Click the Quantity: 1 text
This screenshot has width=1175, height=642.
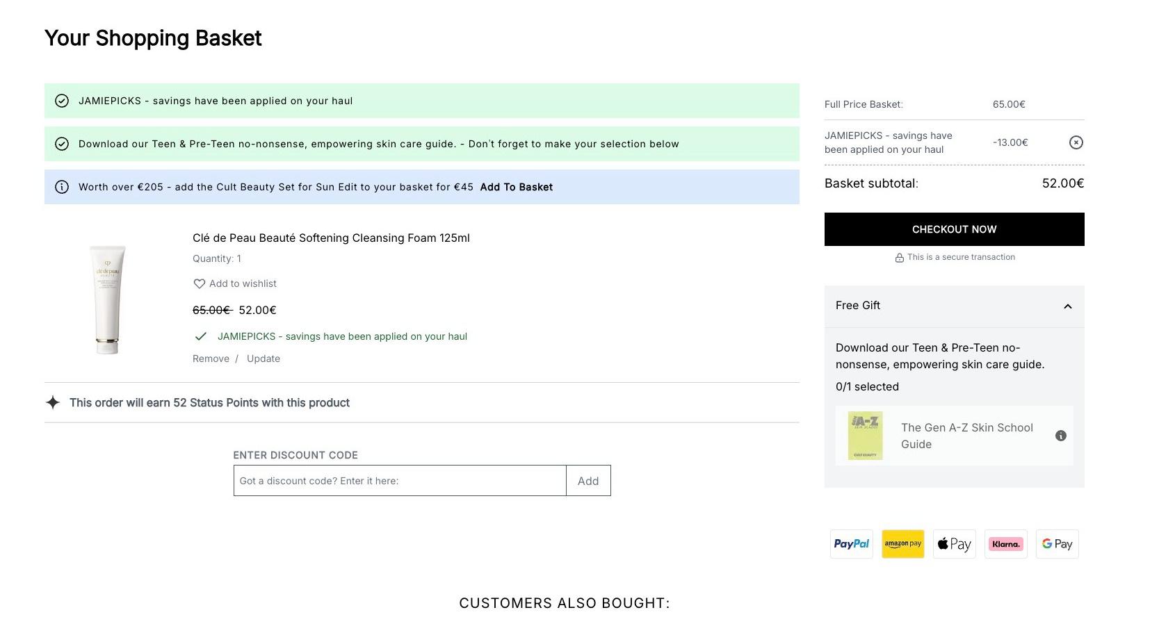(x=217, y=258)
